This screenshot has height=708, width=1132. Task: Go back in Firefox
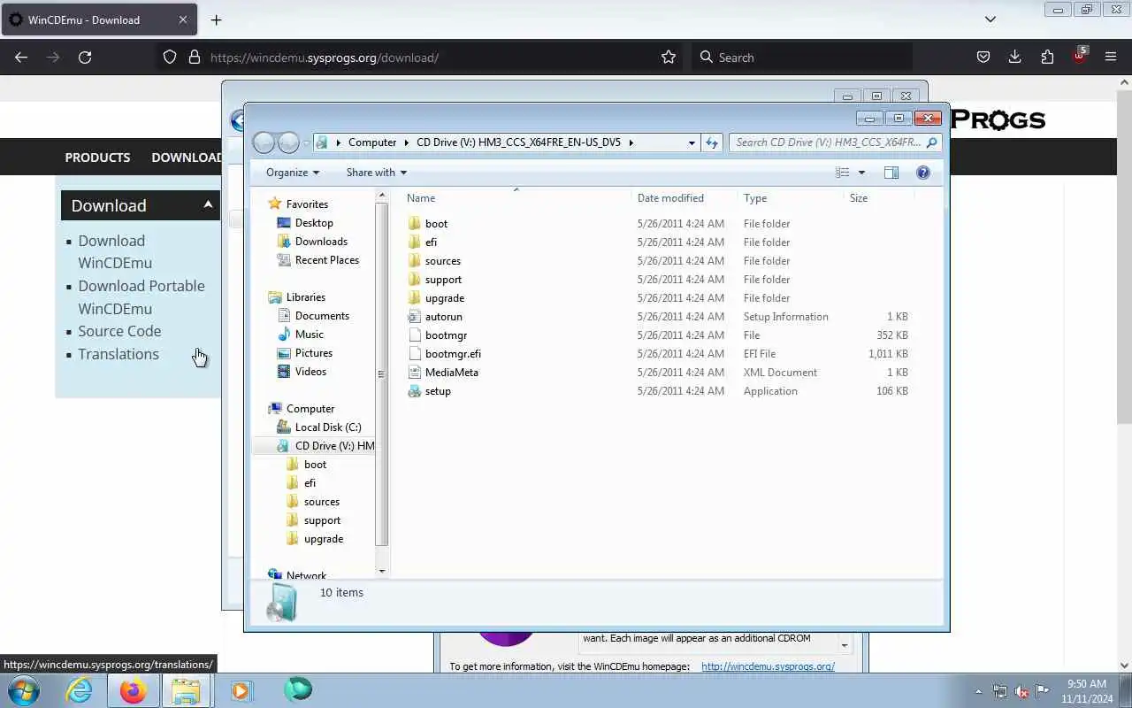[x=21, y=58]
